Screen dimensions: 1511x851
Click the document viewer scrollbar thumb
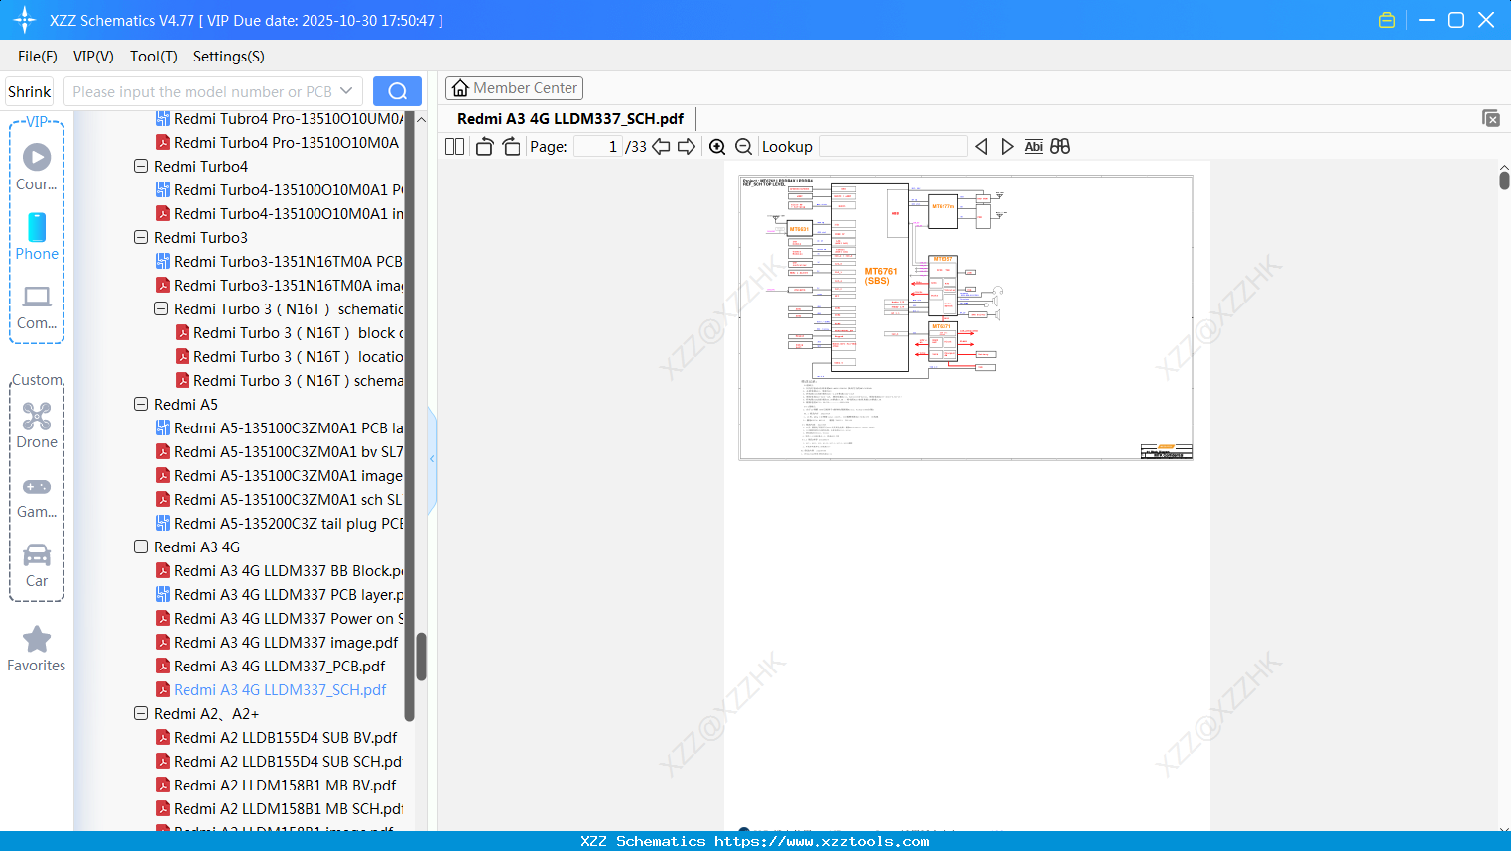(1504, 181)
